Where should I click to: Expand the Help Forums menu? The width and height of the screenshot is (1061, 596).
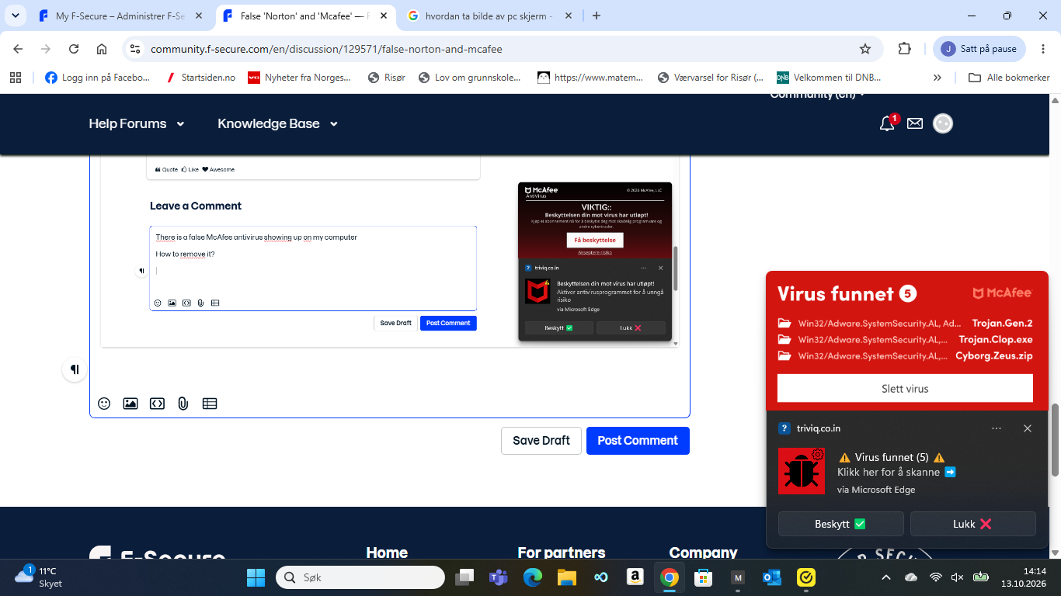click(137, 123)
